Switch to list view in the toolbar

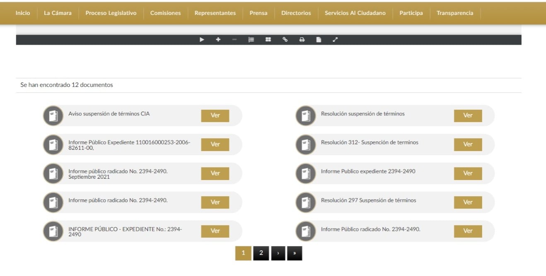click(x=251, y=39)
